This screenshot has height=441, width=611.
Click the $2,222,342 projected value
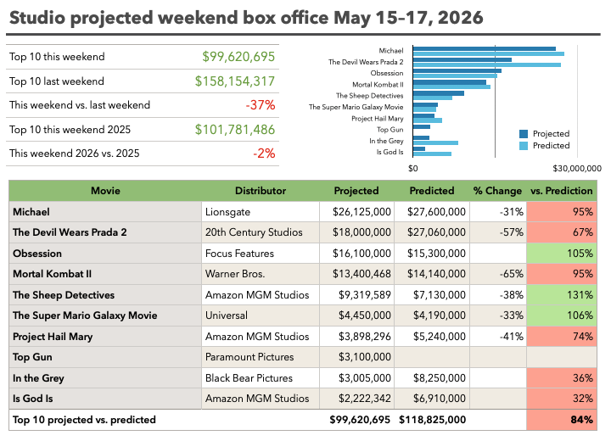[364, 399]
